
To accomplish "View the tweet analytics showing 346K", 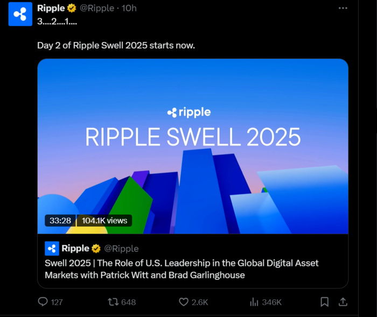I will pyautogui.click(x=254, y=302).
